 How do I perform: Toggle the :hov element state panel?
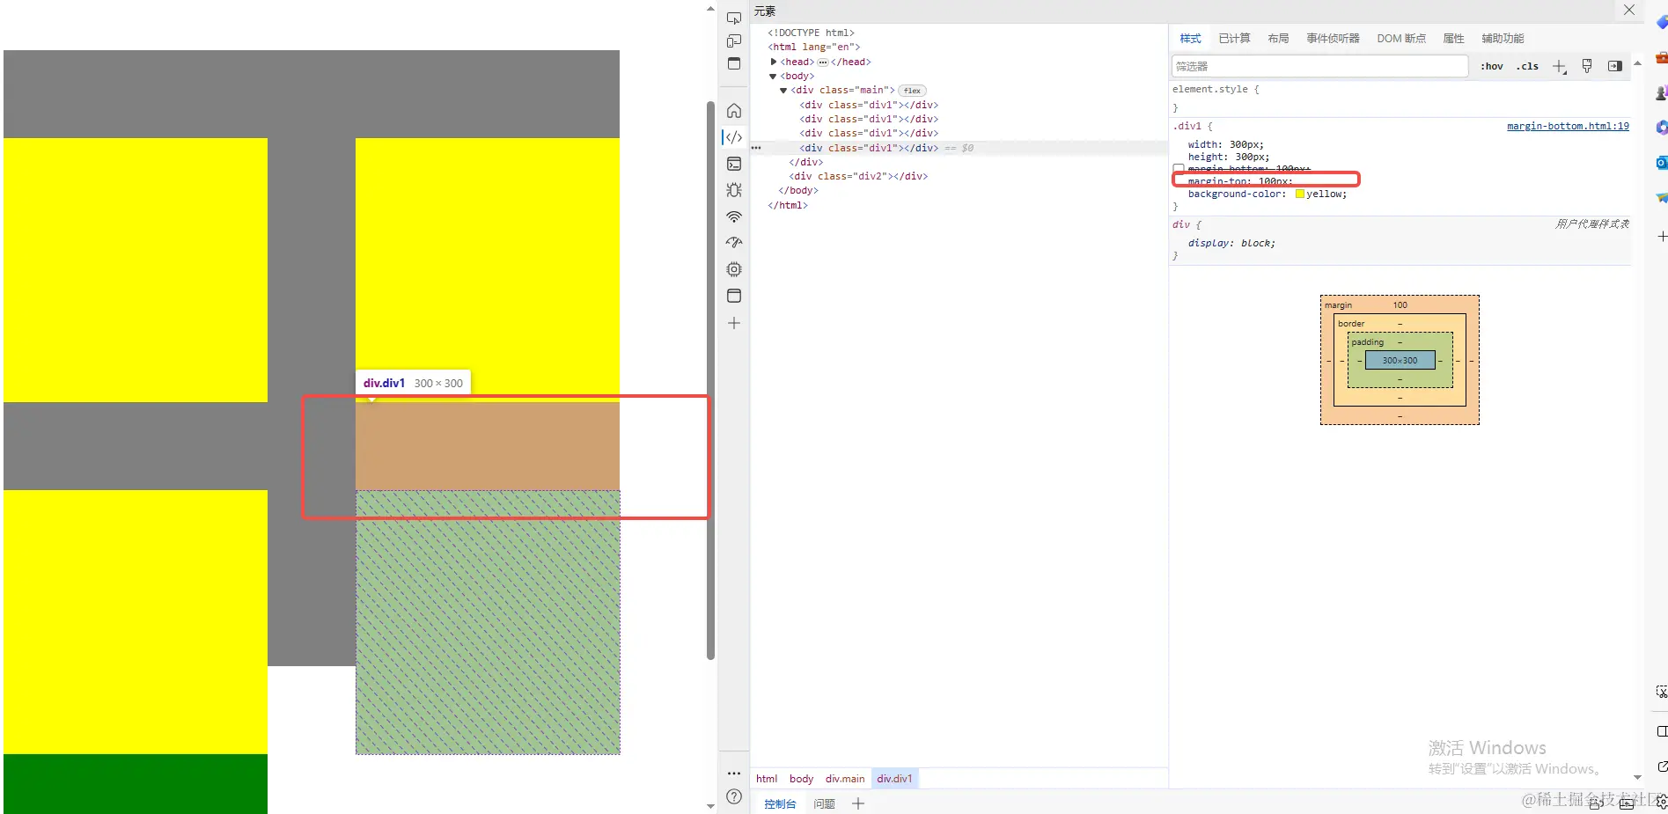point(1492,66)
